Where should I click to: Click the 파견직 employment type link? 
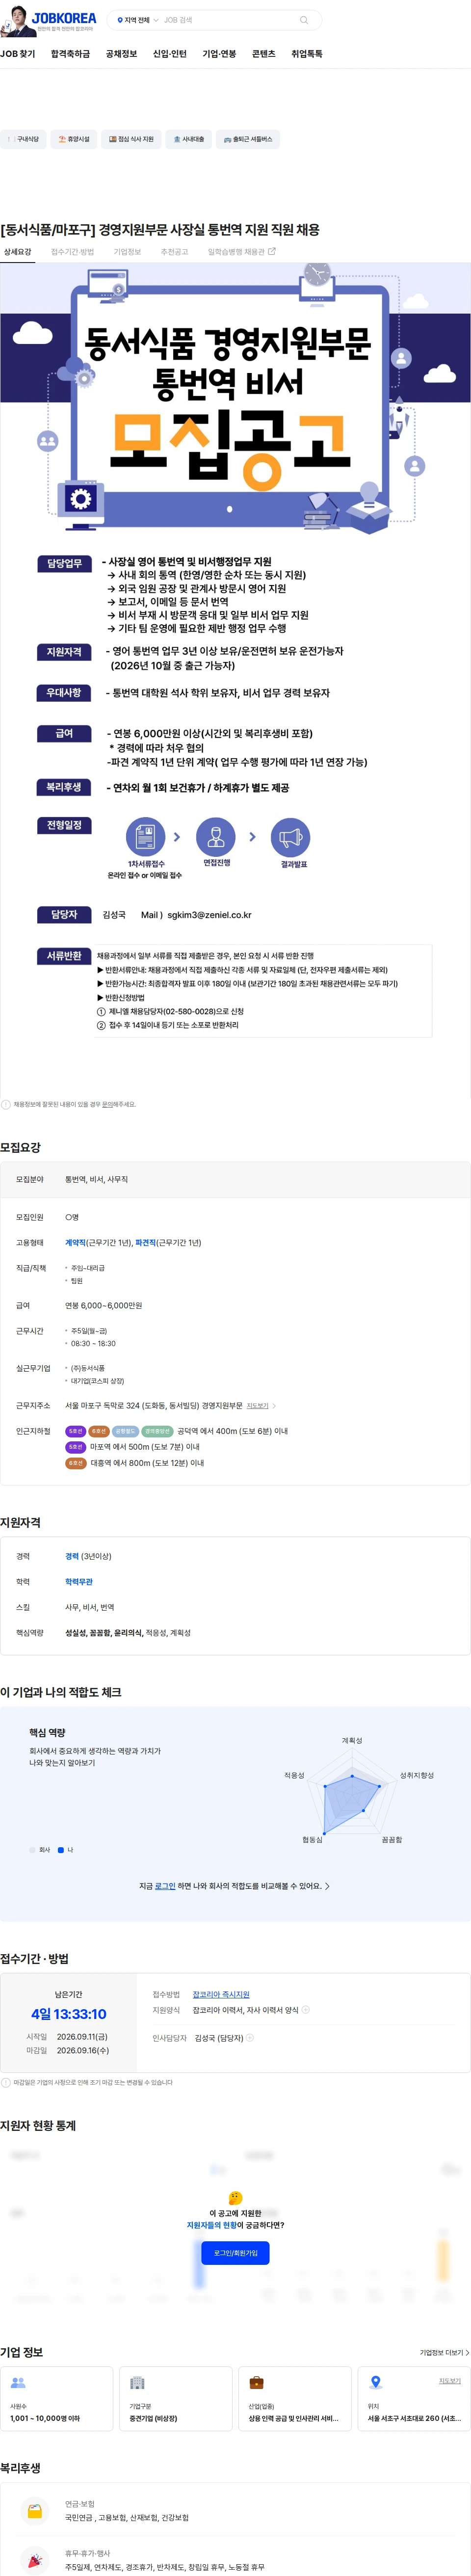coord(145,1242)
